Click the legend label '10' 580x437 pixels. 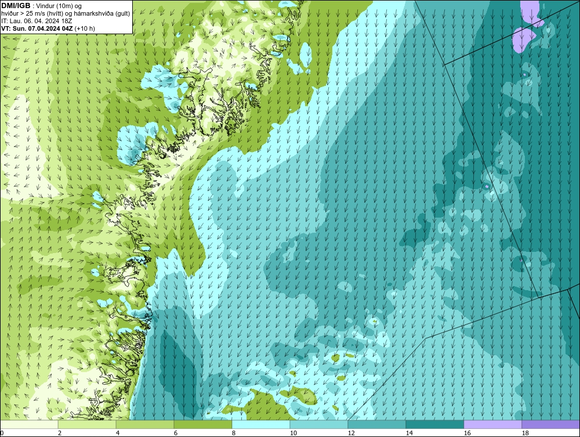(x=293, y=433)
